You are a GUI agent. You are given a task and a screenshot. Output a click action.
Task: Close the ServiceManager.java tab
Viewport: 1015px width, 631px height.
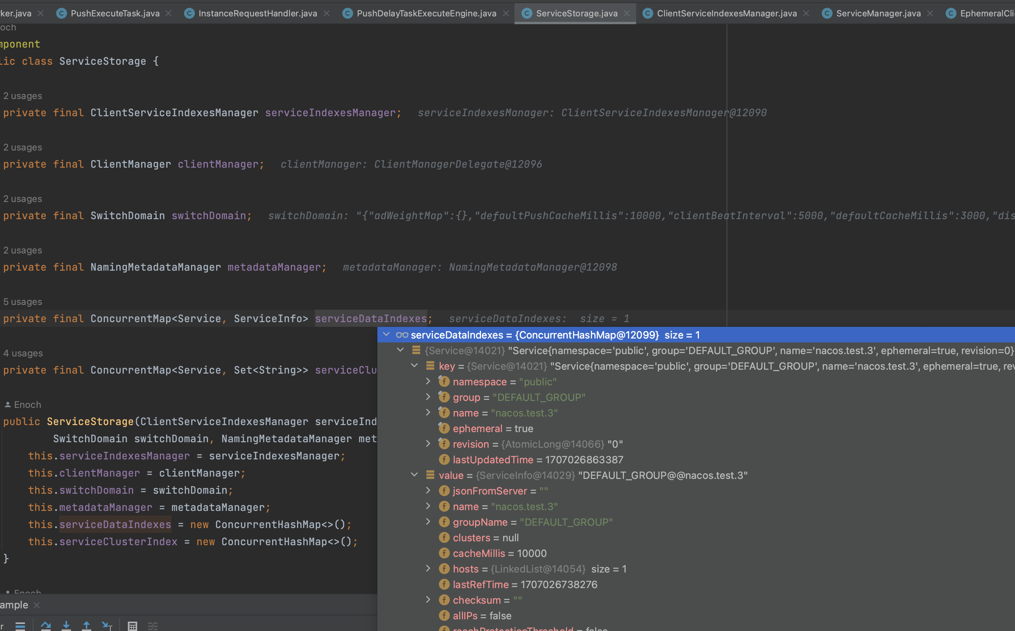coord(930,13)
